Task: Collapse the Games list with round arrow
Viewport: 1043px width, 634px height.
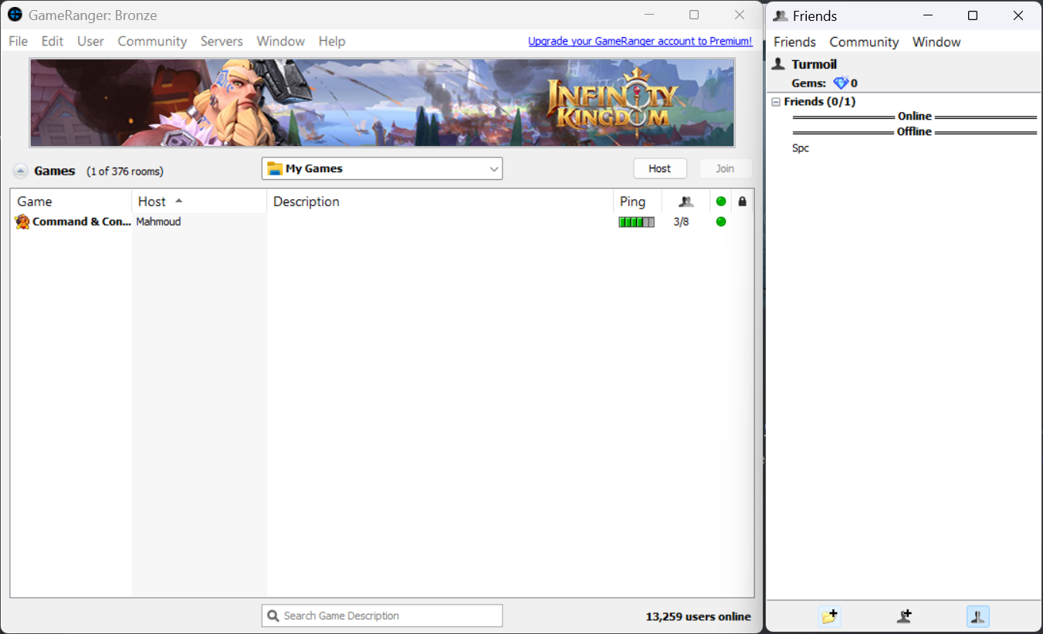Action: [x=21, y=171]
